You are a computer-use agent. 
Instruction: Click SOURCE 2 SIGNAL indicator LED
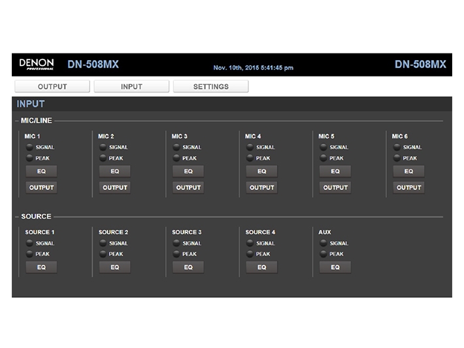coord(103,243)
